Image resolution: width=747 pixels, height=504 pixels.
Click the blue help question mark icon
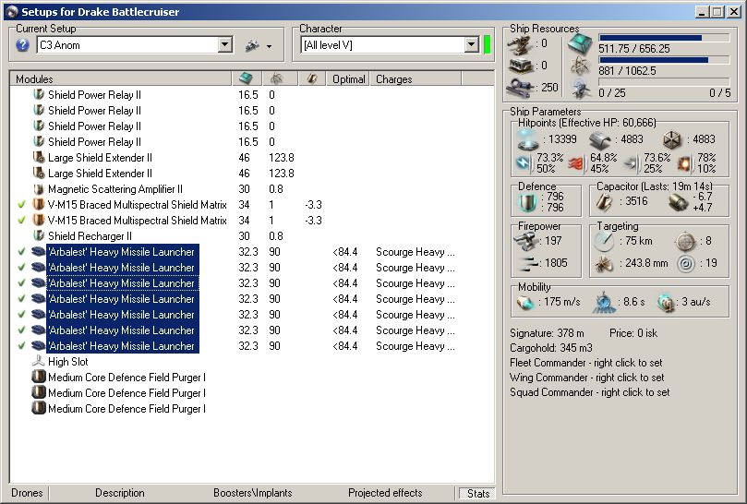click(23, 45)
